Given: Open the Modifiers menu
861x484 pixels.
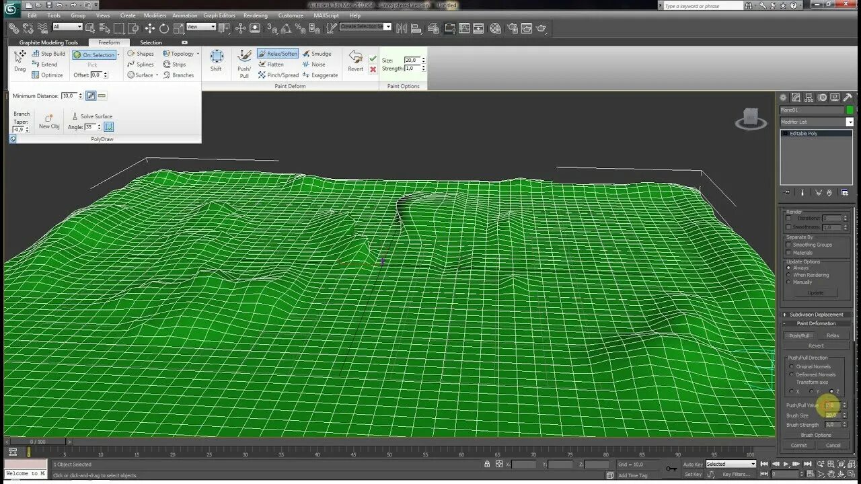Looking at the screenshot, I should pyautogui.click(x=155, y=15).
